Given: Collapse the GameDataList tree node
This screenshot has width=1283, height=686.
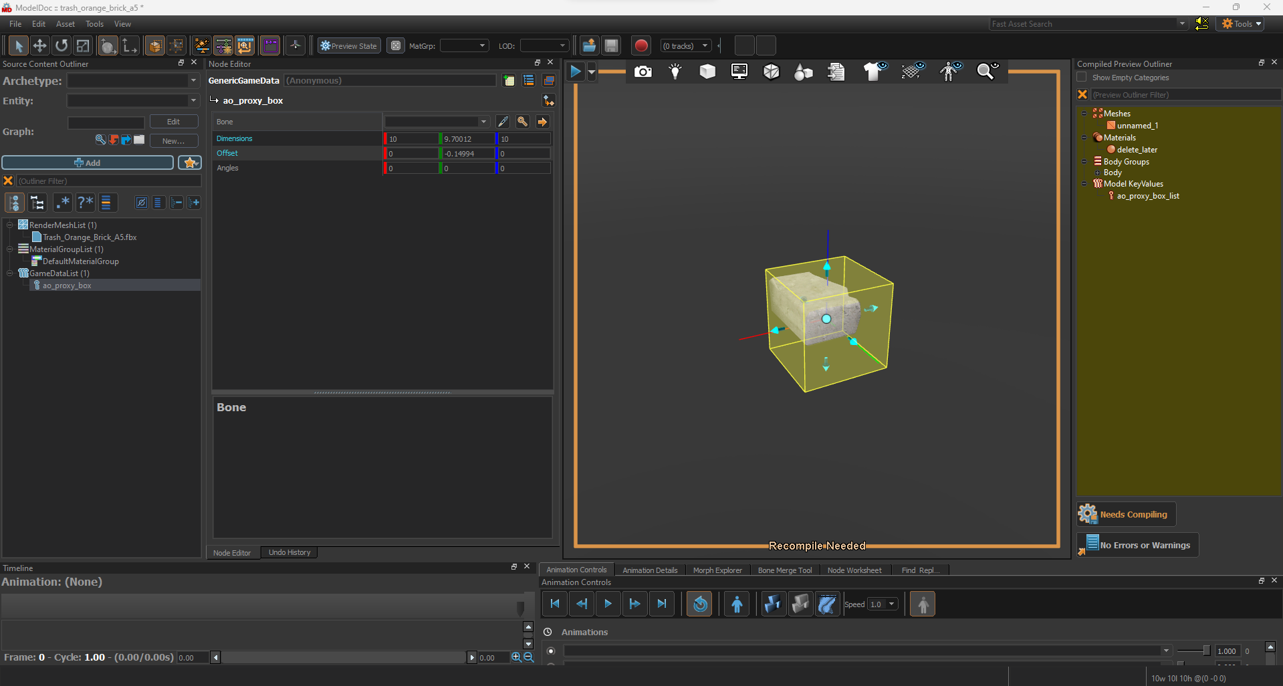Looking at the screenshot, I should point(10,273).
